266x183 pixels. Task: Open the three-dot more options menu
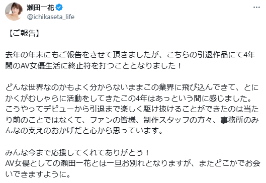coord(256,8)
